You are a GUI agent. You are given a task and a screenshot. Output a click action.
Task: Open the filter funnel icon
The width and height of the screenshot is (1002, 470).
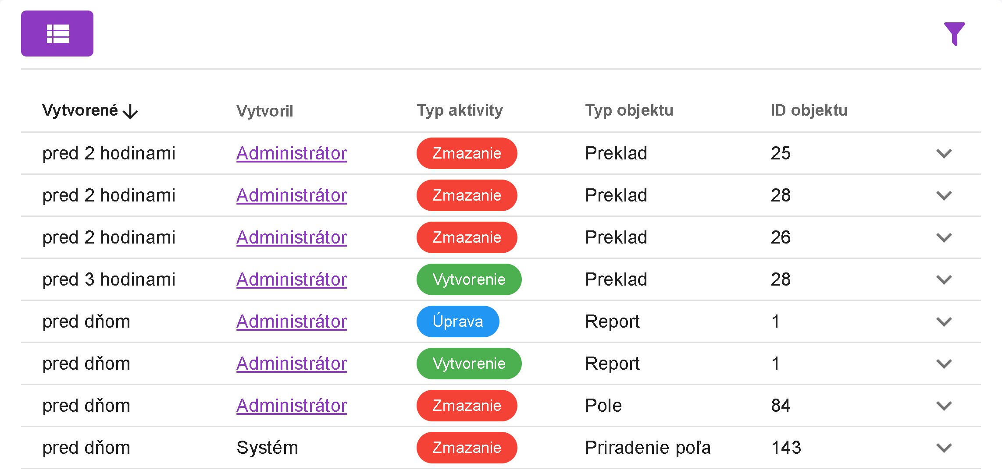pyautogui.click(x=954, y=33)
